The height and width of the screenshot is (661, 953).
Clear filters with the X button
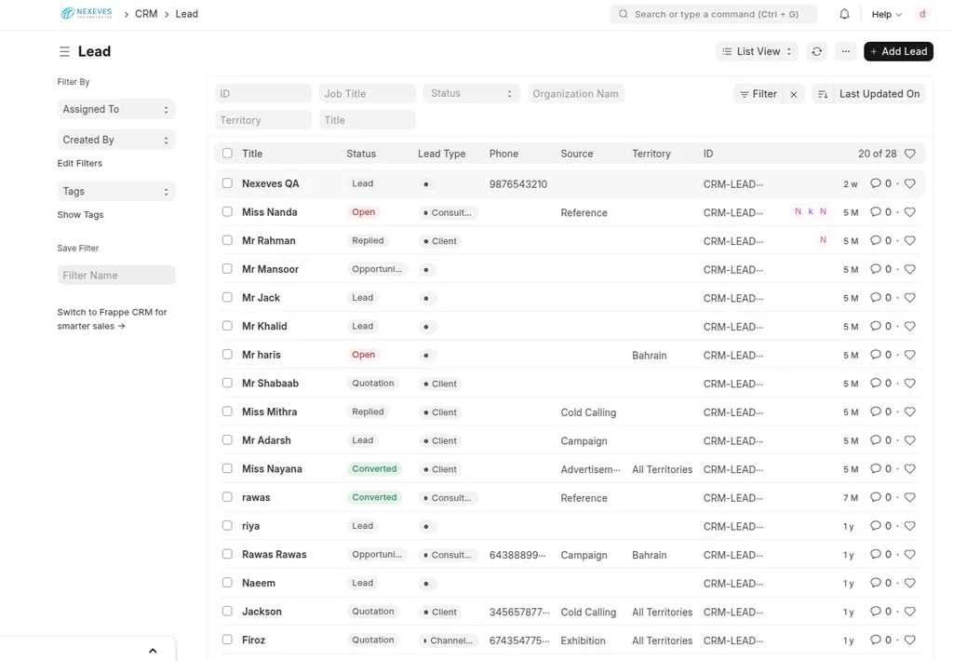coord(793,94)
